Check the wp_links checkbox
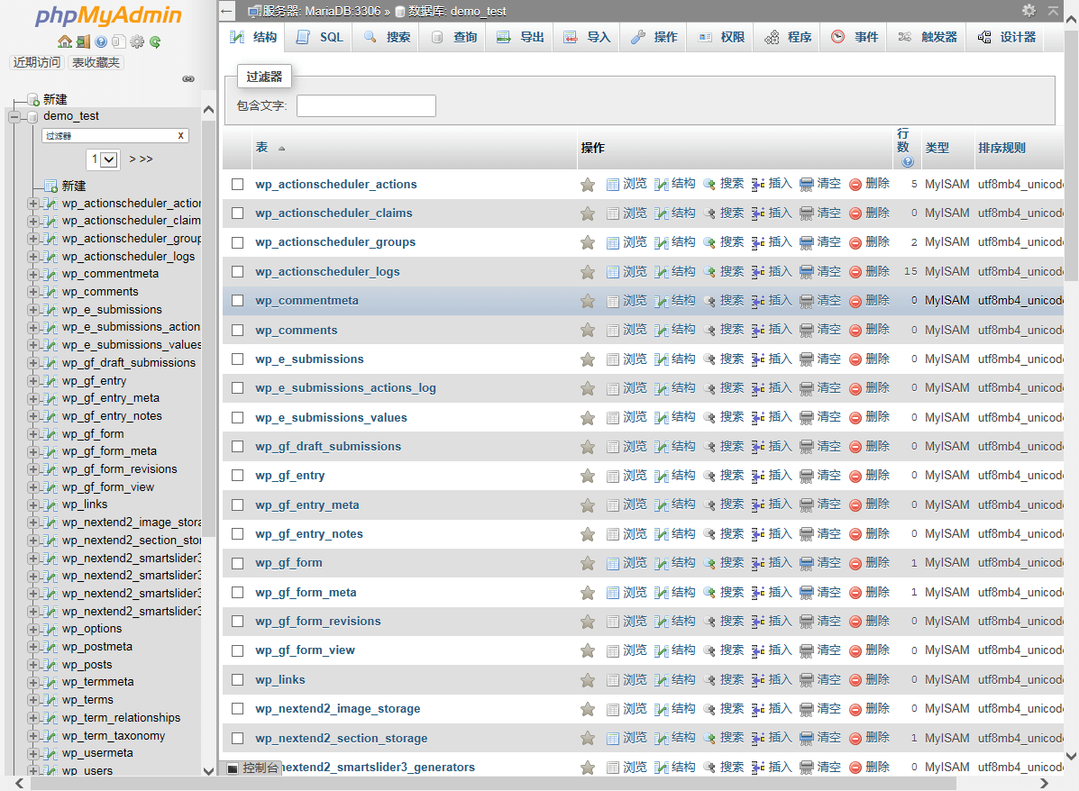 pos(237,679)
